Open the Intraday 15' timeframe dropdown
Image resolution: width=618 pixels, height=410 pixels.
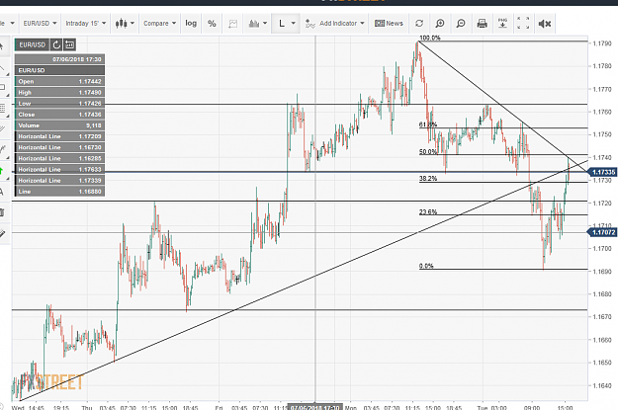point(85,24)
